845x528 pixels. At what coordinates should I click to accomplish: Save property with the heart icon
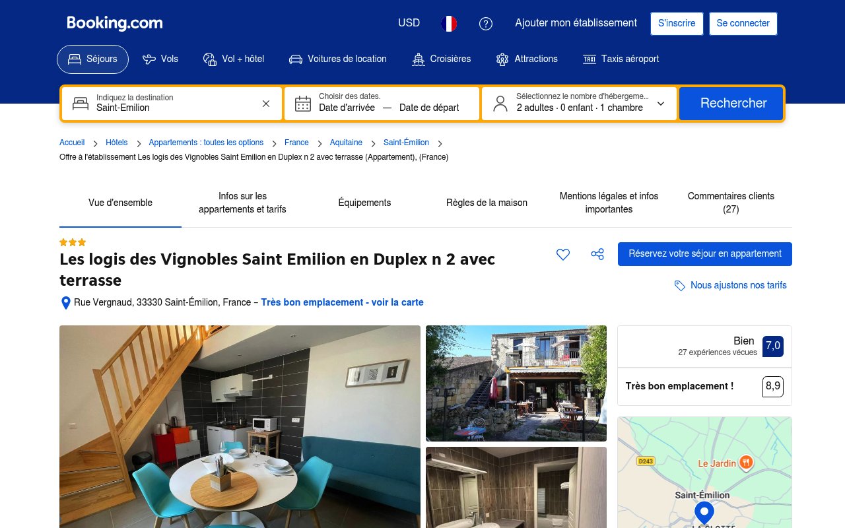[563, 254]
